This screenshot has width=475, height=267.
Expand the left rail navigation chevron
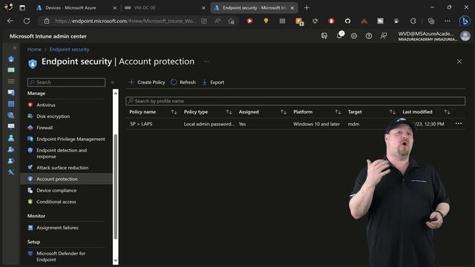(15, 47)
